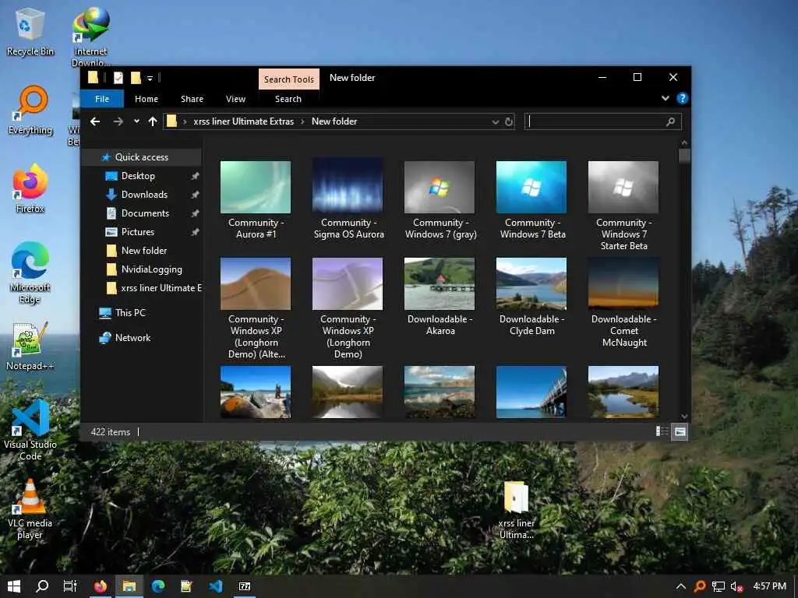Show hidden system tray icons
This screenshot has height=598, width=798.
(x=680, y=586)
